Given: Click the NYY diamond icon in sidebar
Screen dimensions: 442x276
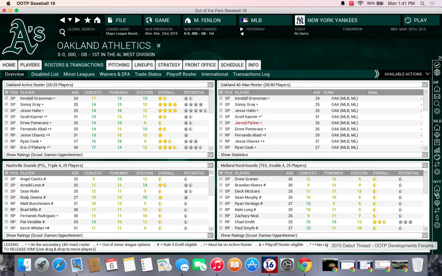Looking at the screenshot, I should 437,203.
